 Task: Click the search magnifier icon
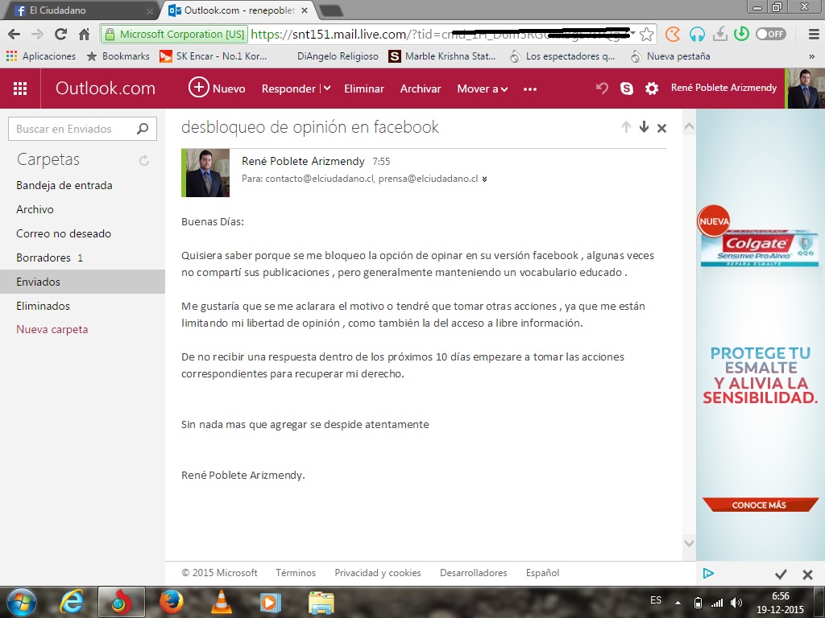(143, 129)
